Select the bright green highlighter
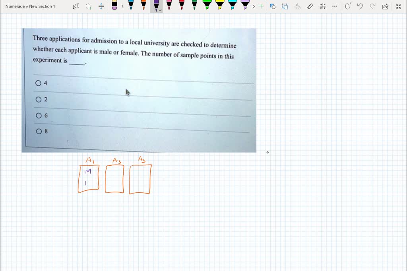The width and height of the screenshot is (407, 271). click(x=207, y=5)
